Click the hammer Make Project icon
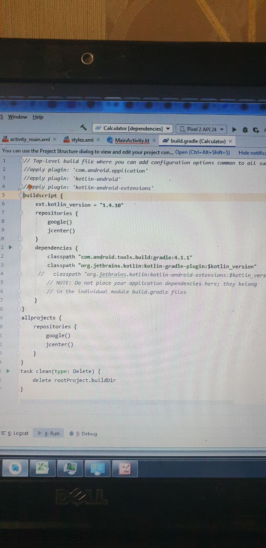This screenshot has height=548, width=266. pos(84,128)
